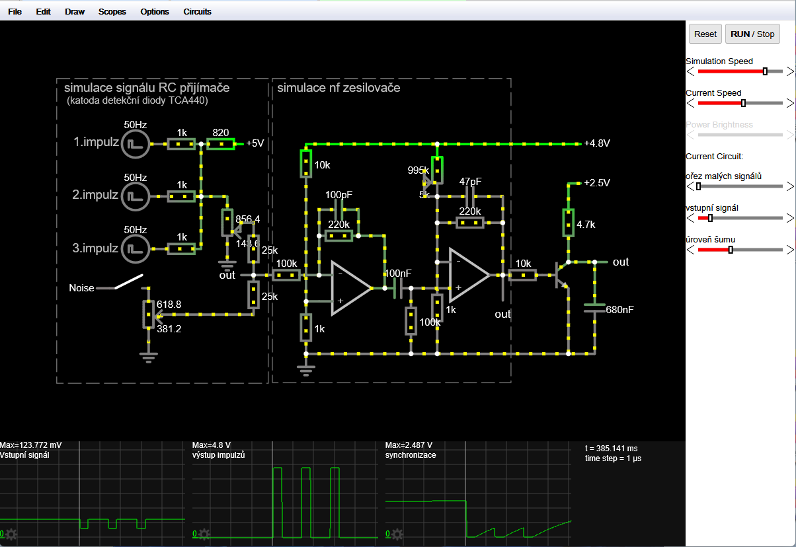Toggle the Noise switch in the circuit
Screen dimensions: 796x547
[129, 282]
